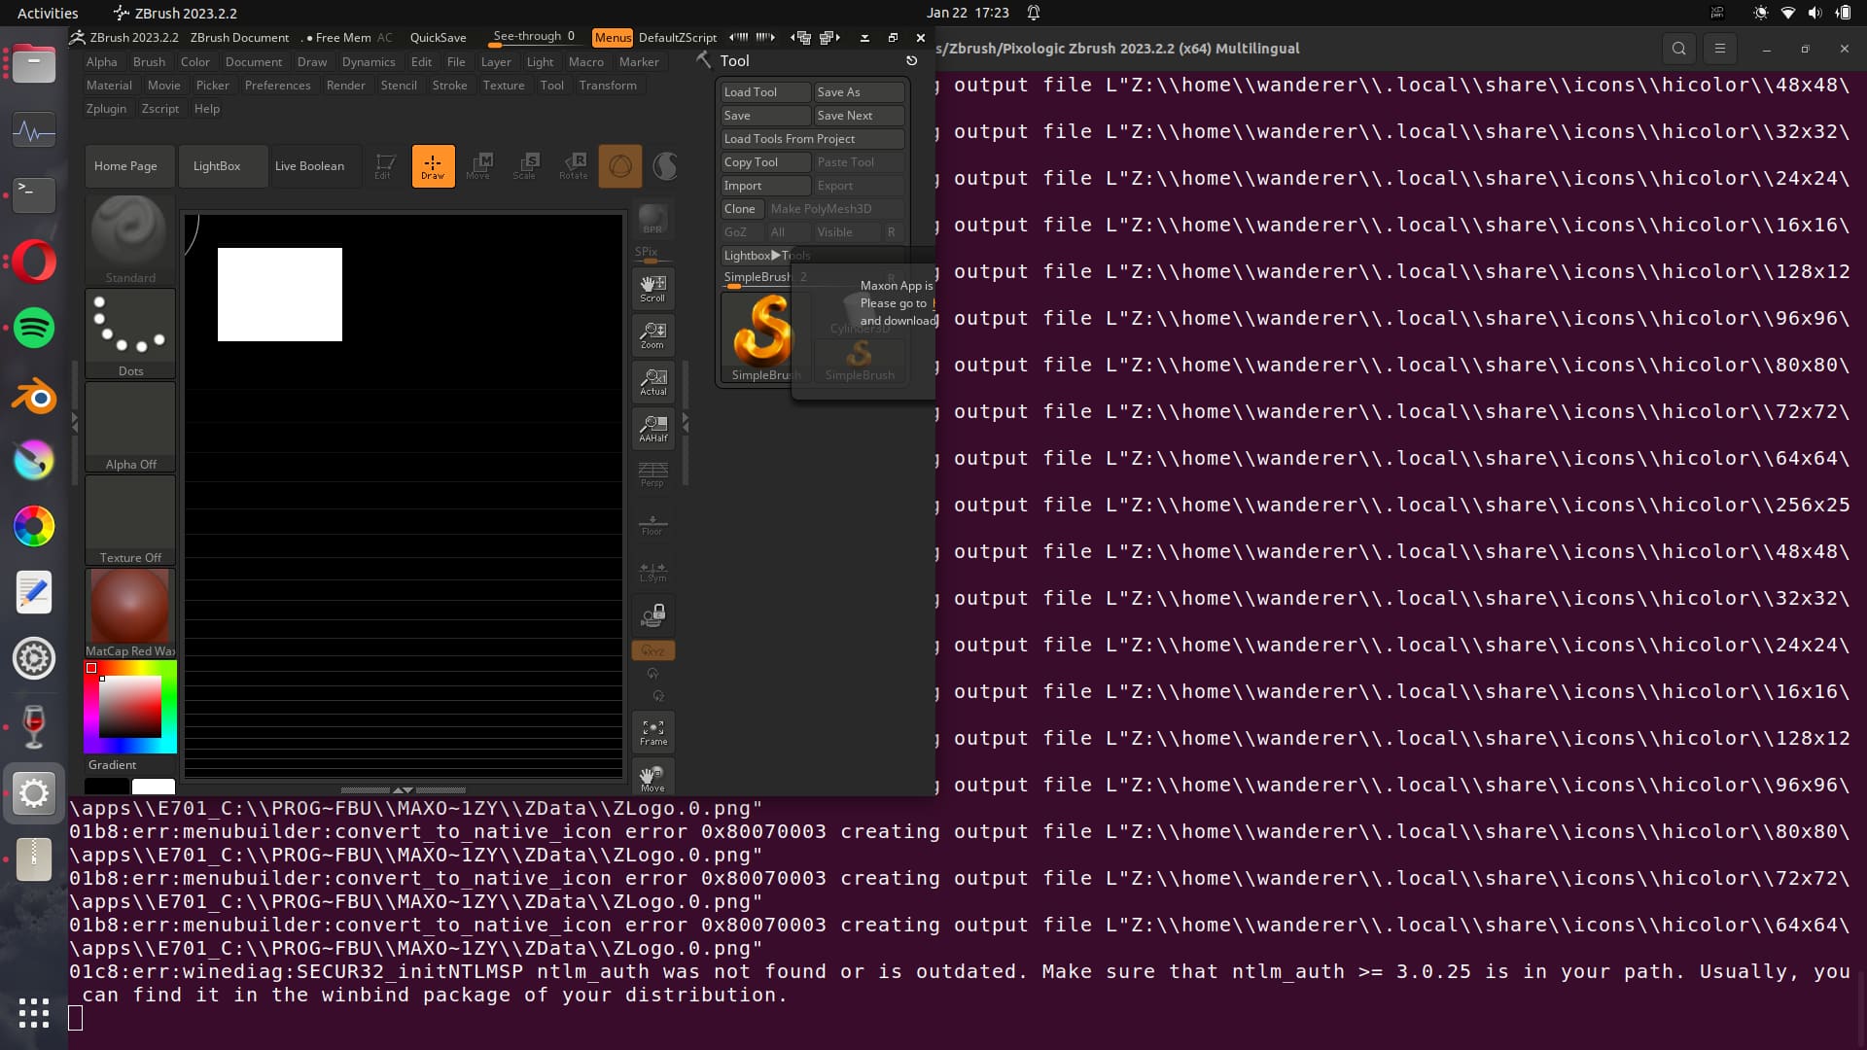Open the MatCap Red Wax material picker
1867x1050 pixels.
tap(130, 612)
